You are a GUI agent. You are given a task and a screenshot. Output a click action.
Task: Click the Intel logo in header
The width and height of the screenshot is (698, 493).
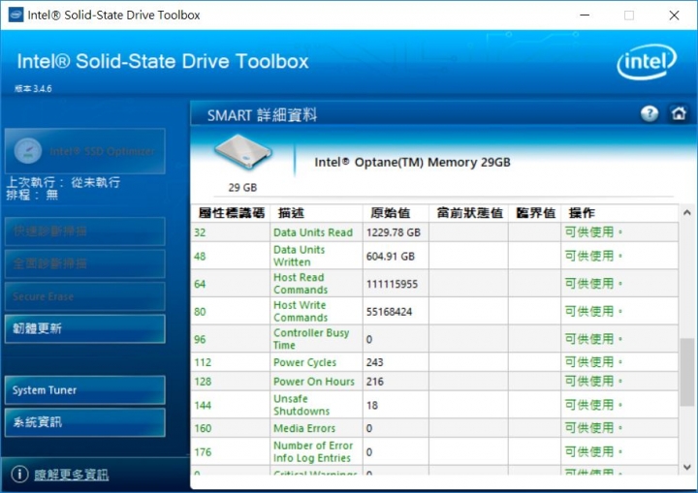[647, 62]
